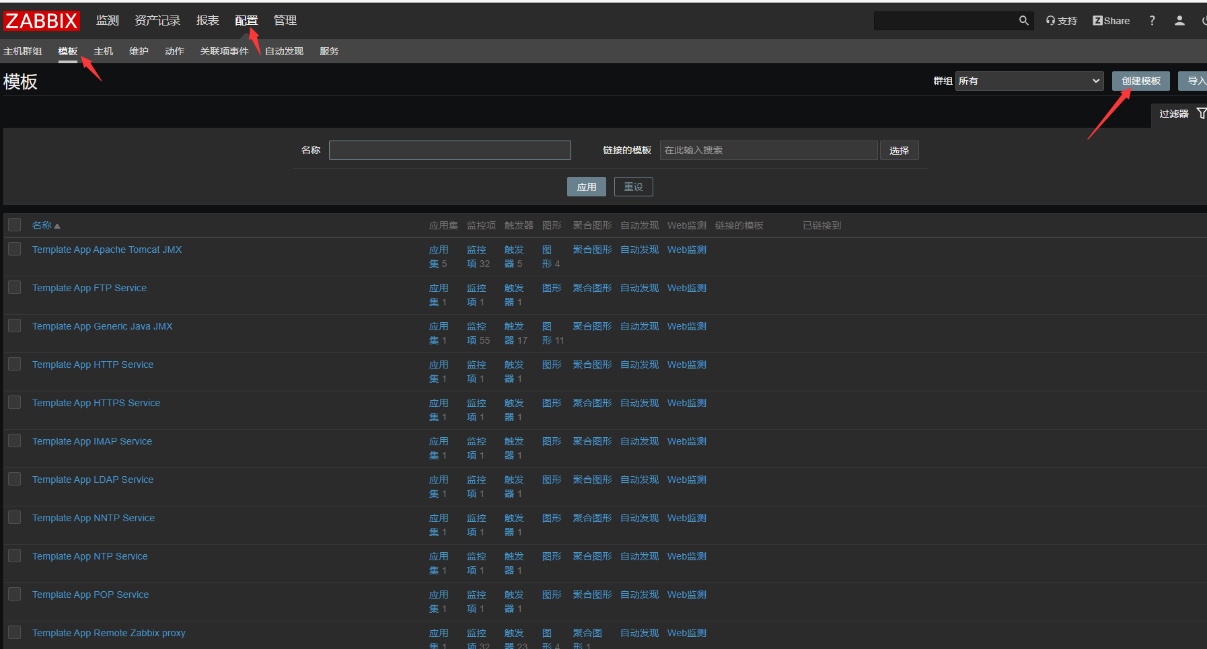1207x649 pixels.
Task: Check the Template App HTTP Service row
Action: pyautogui.click(x=14, y=364)
